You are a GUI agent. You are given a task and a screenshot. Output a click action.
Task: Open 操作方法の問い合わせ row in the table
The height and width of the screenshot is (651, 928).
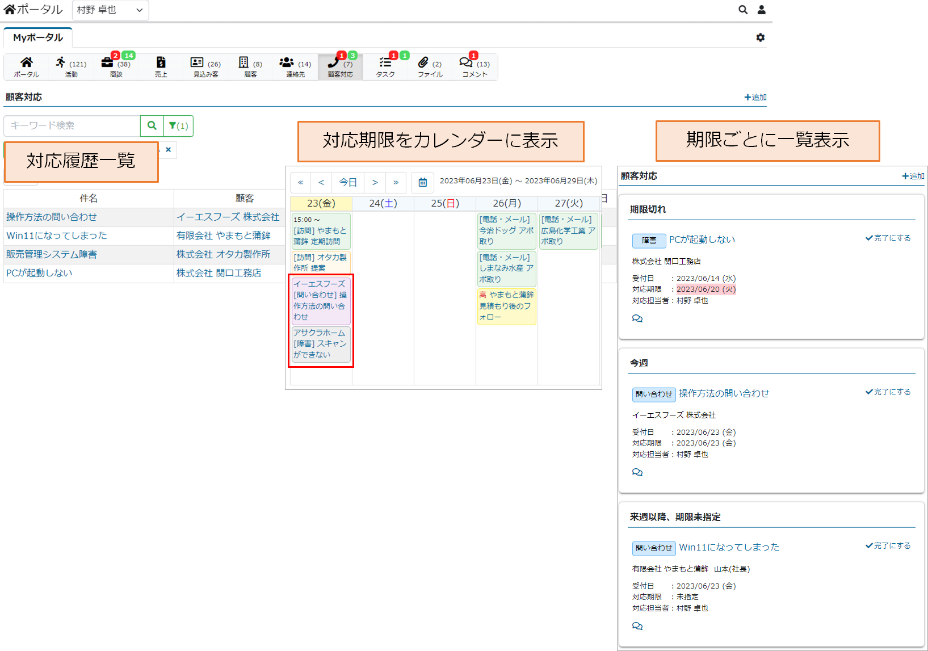52,217
